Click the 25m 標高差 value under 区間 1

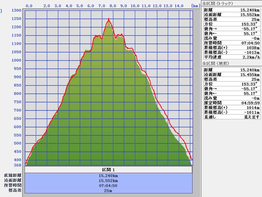tap(108, 190)
